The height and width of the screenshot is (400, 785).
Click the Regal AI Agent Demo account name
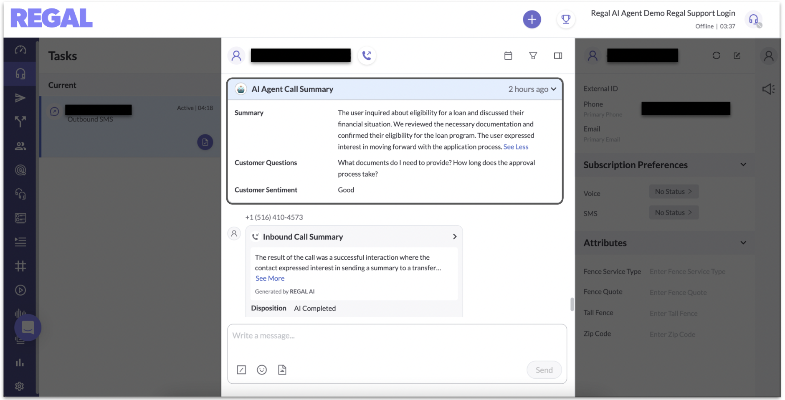(663, 13)
